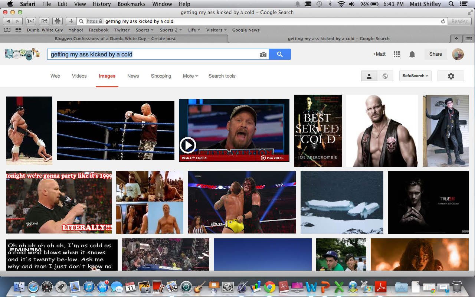Open Google Chrome from the Dock

click(x=270, y=287)
